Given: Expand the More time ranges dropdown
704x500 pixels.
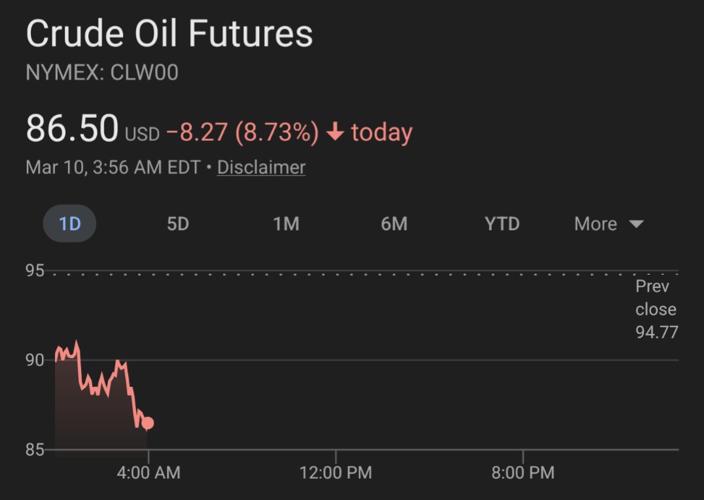Looking at the screenshot, I should [608, 224].
